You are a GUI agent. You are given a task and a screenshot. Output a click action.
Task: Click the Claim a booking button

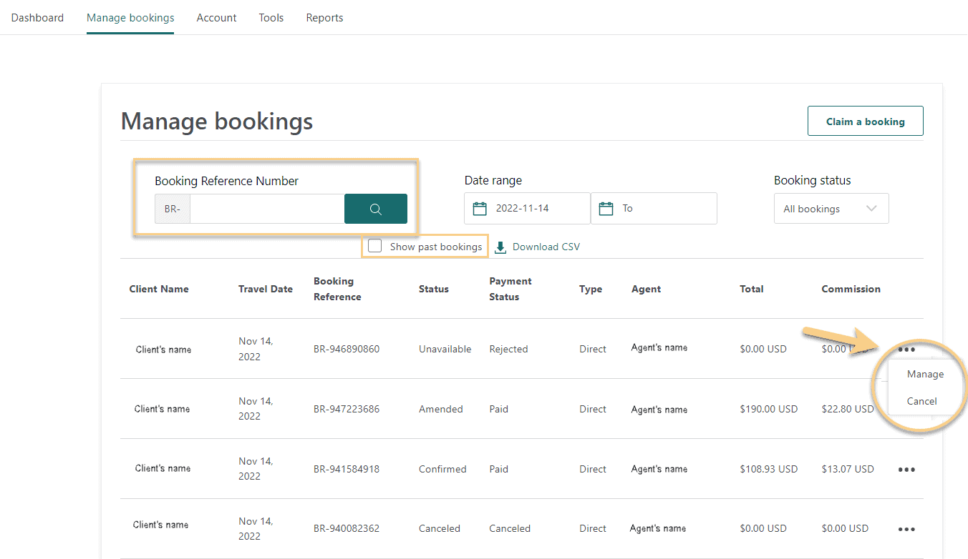point(866,121)
